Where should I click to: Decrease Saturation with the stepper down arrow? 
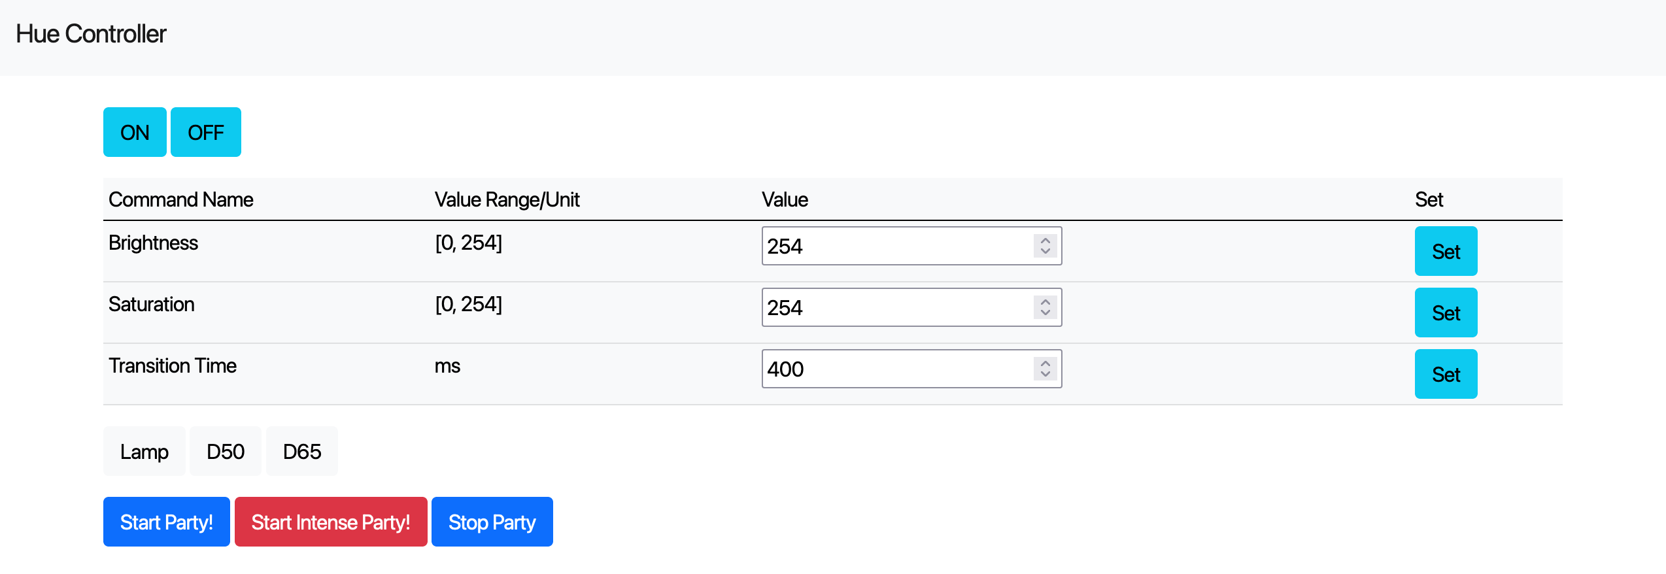pos(1045,312)
